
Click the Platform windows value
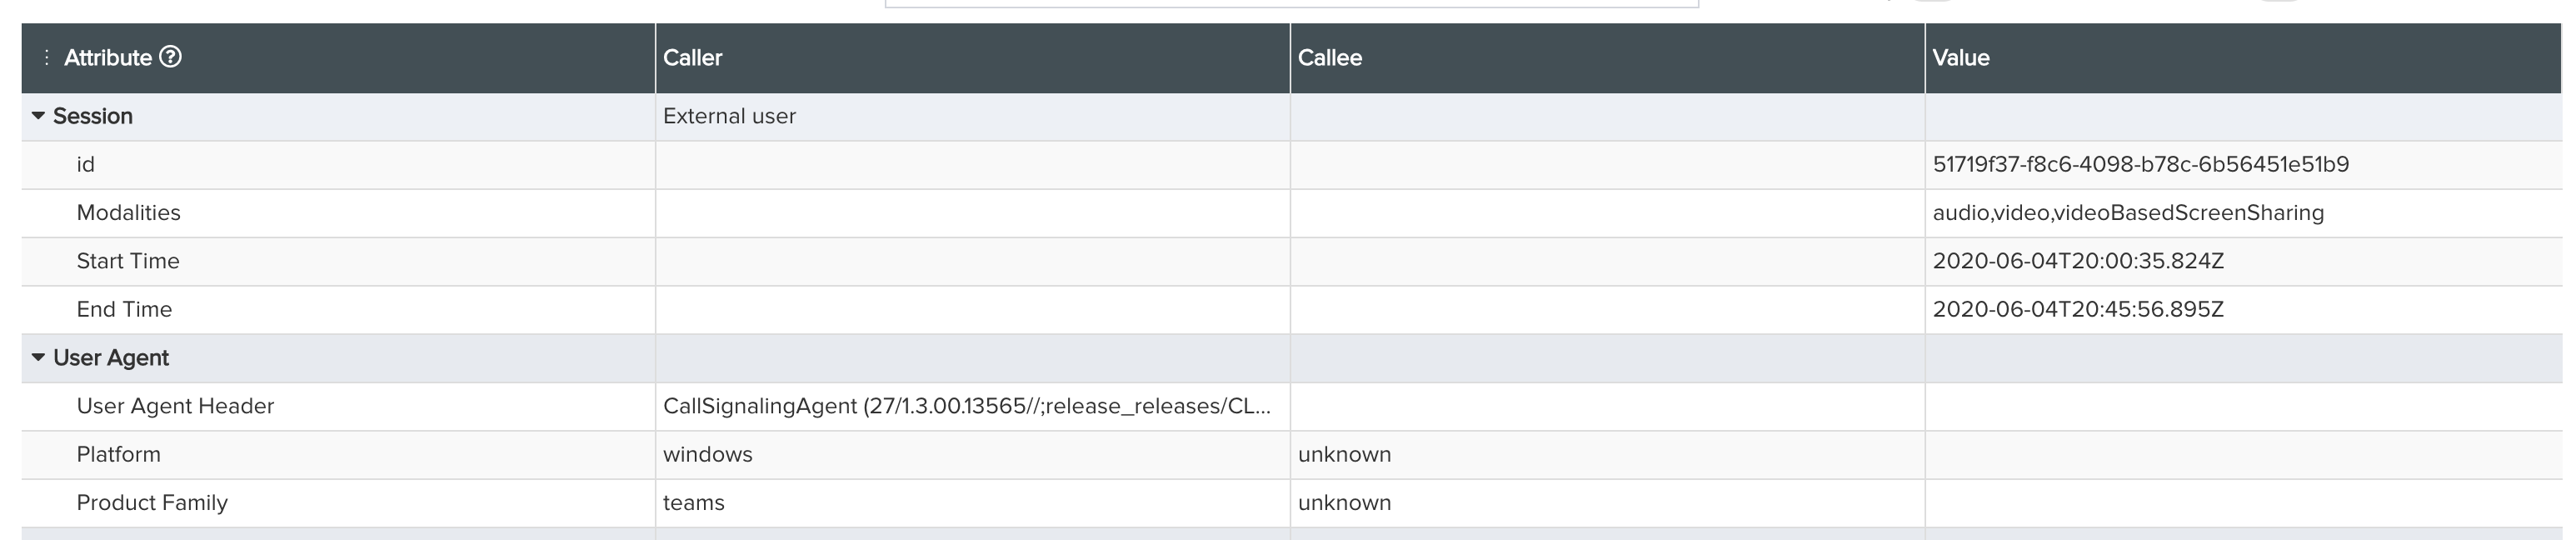(x=707, y=454)
